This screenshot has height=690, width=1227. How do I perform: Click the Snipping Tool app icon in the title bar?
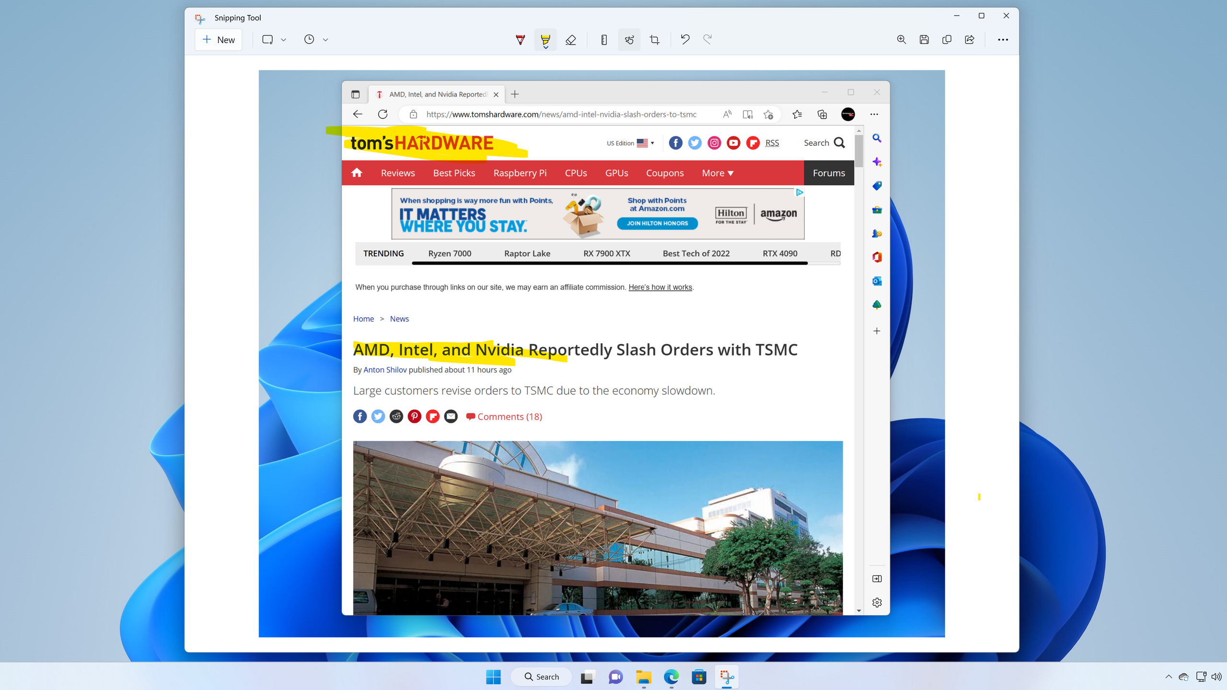200,18
